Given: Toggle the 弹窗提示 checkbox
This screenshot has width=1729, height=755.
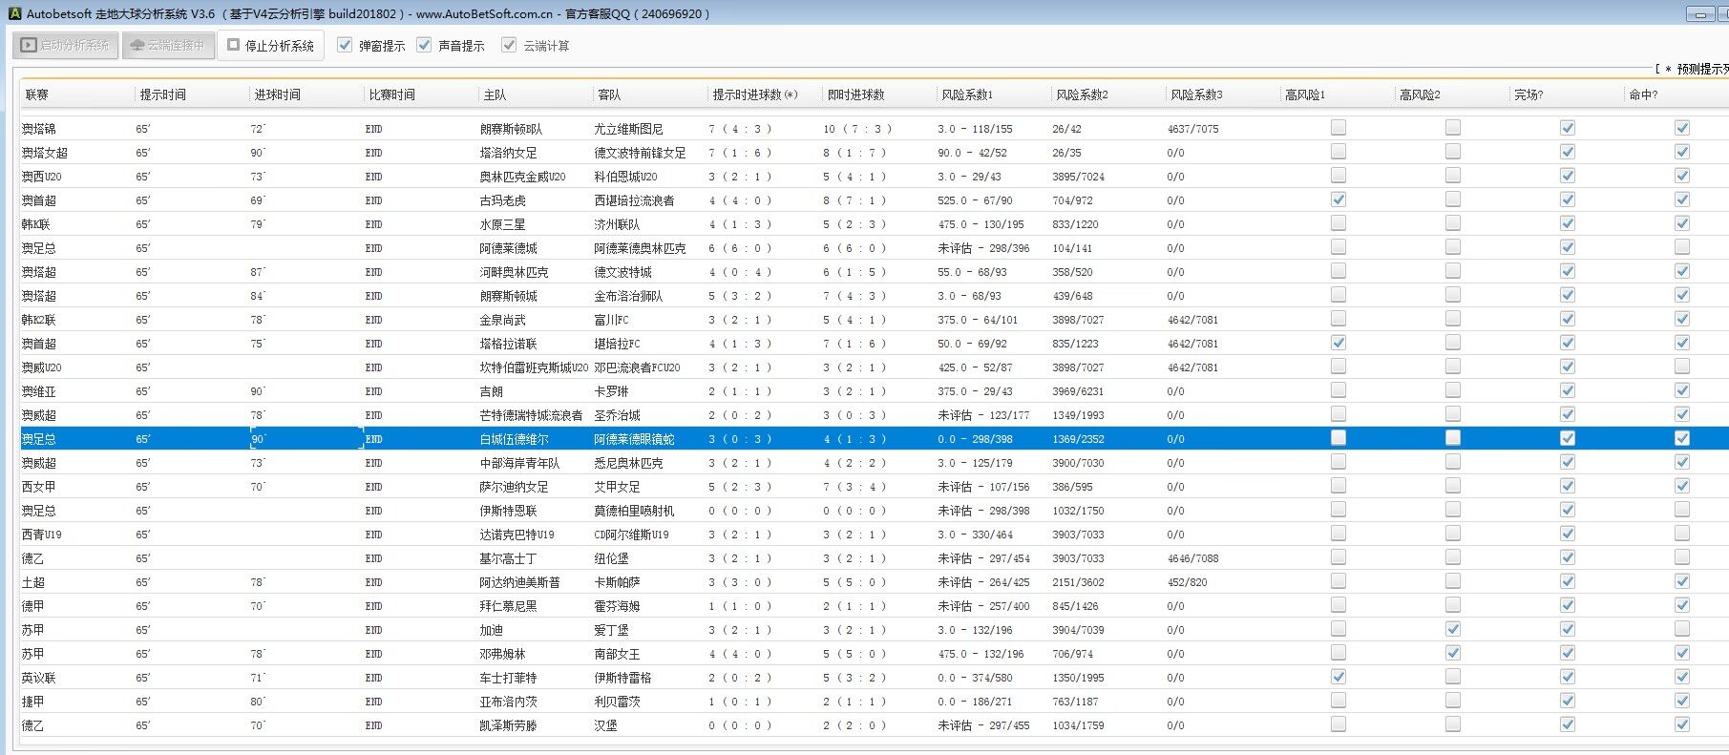Looking at the screenshot, I should pyautogui.click(x=346, y=45).
